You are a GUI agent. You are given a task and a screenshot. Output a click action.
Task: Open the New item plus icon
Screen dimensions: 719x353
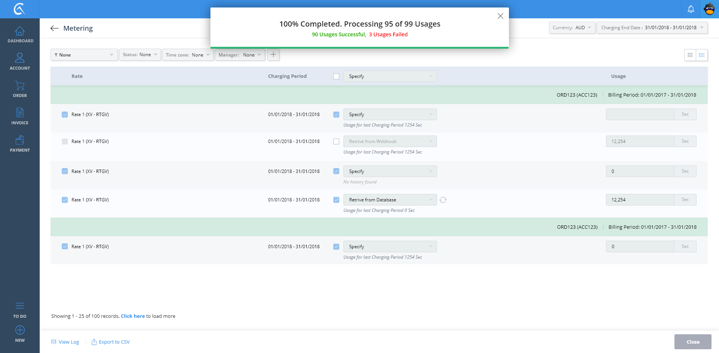(x=20, y=330)
